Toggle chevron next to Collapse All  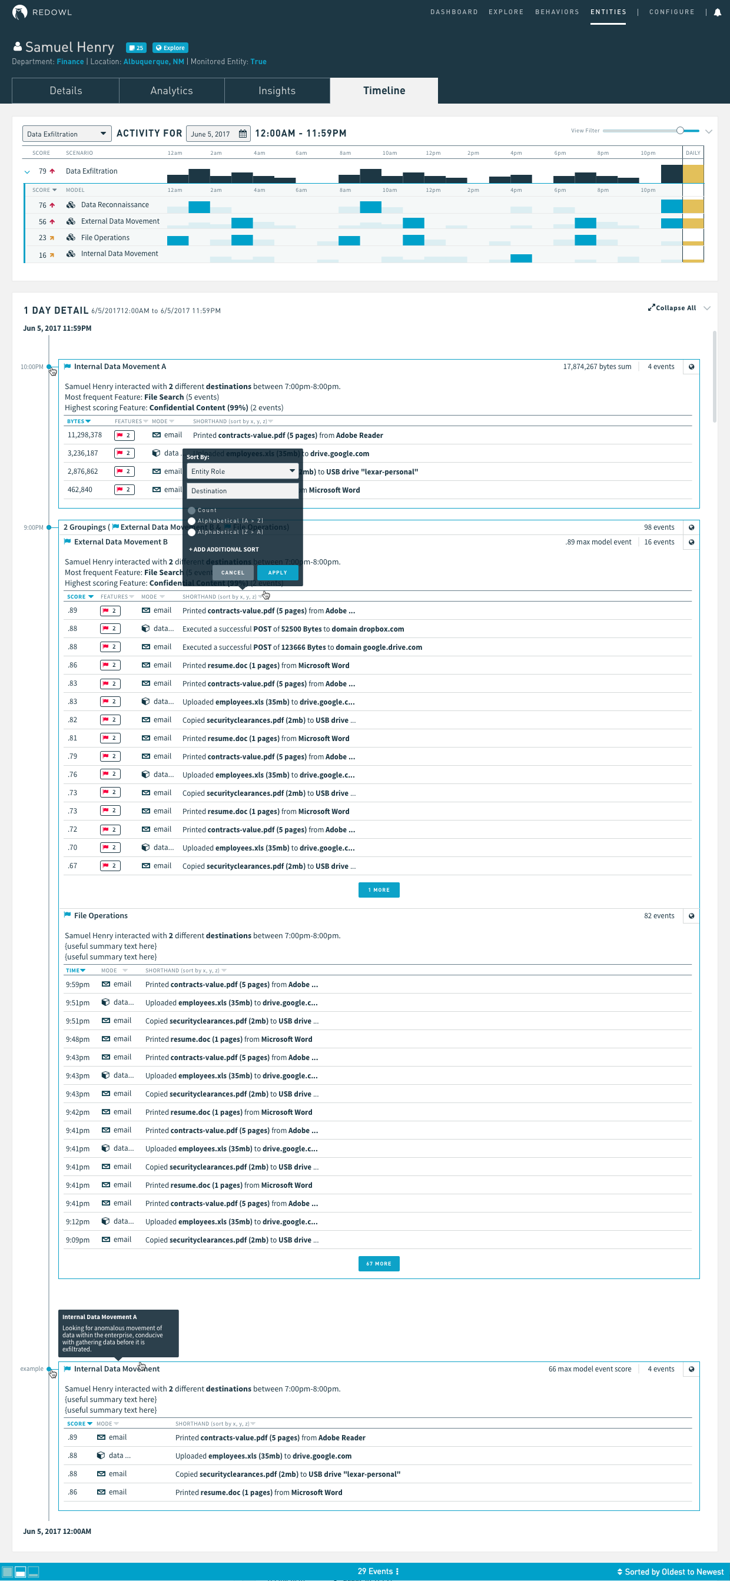(x=706, y=308)
